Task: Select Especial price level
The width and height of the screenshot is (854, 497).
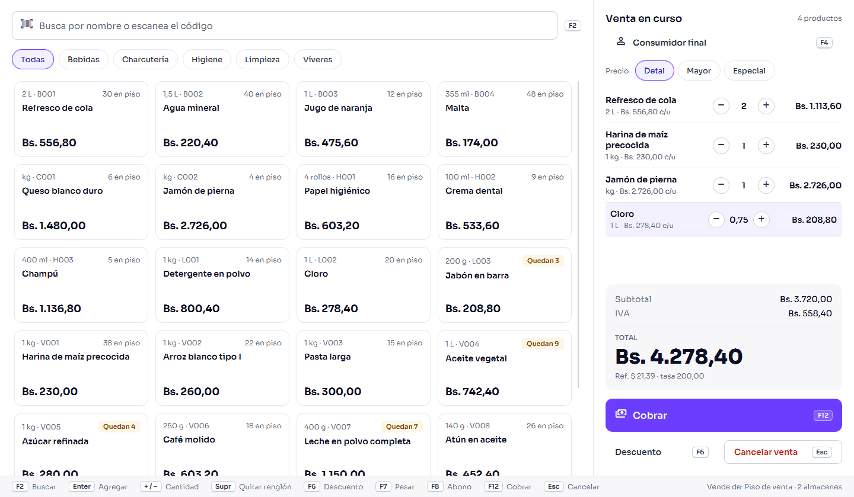Action: coord(749,70)
